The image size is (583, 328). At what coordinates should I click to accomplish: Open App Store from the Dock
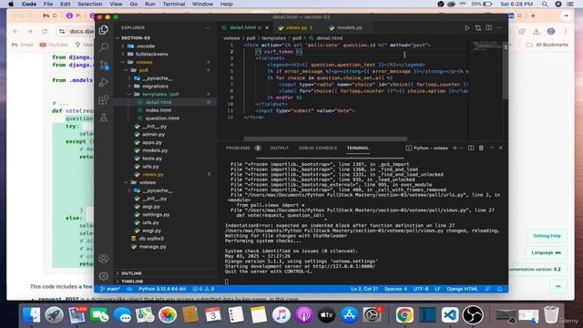[349, 315]
